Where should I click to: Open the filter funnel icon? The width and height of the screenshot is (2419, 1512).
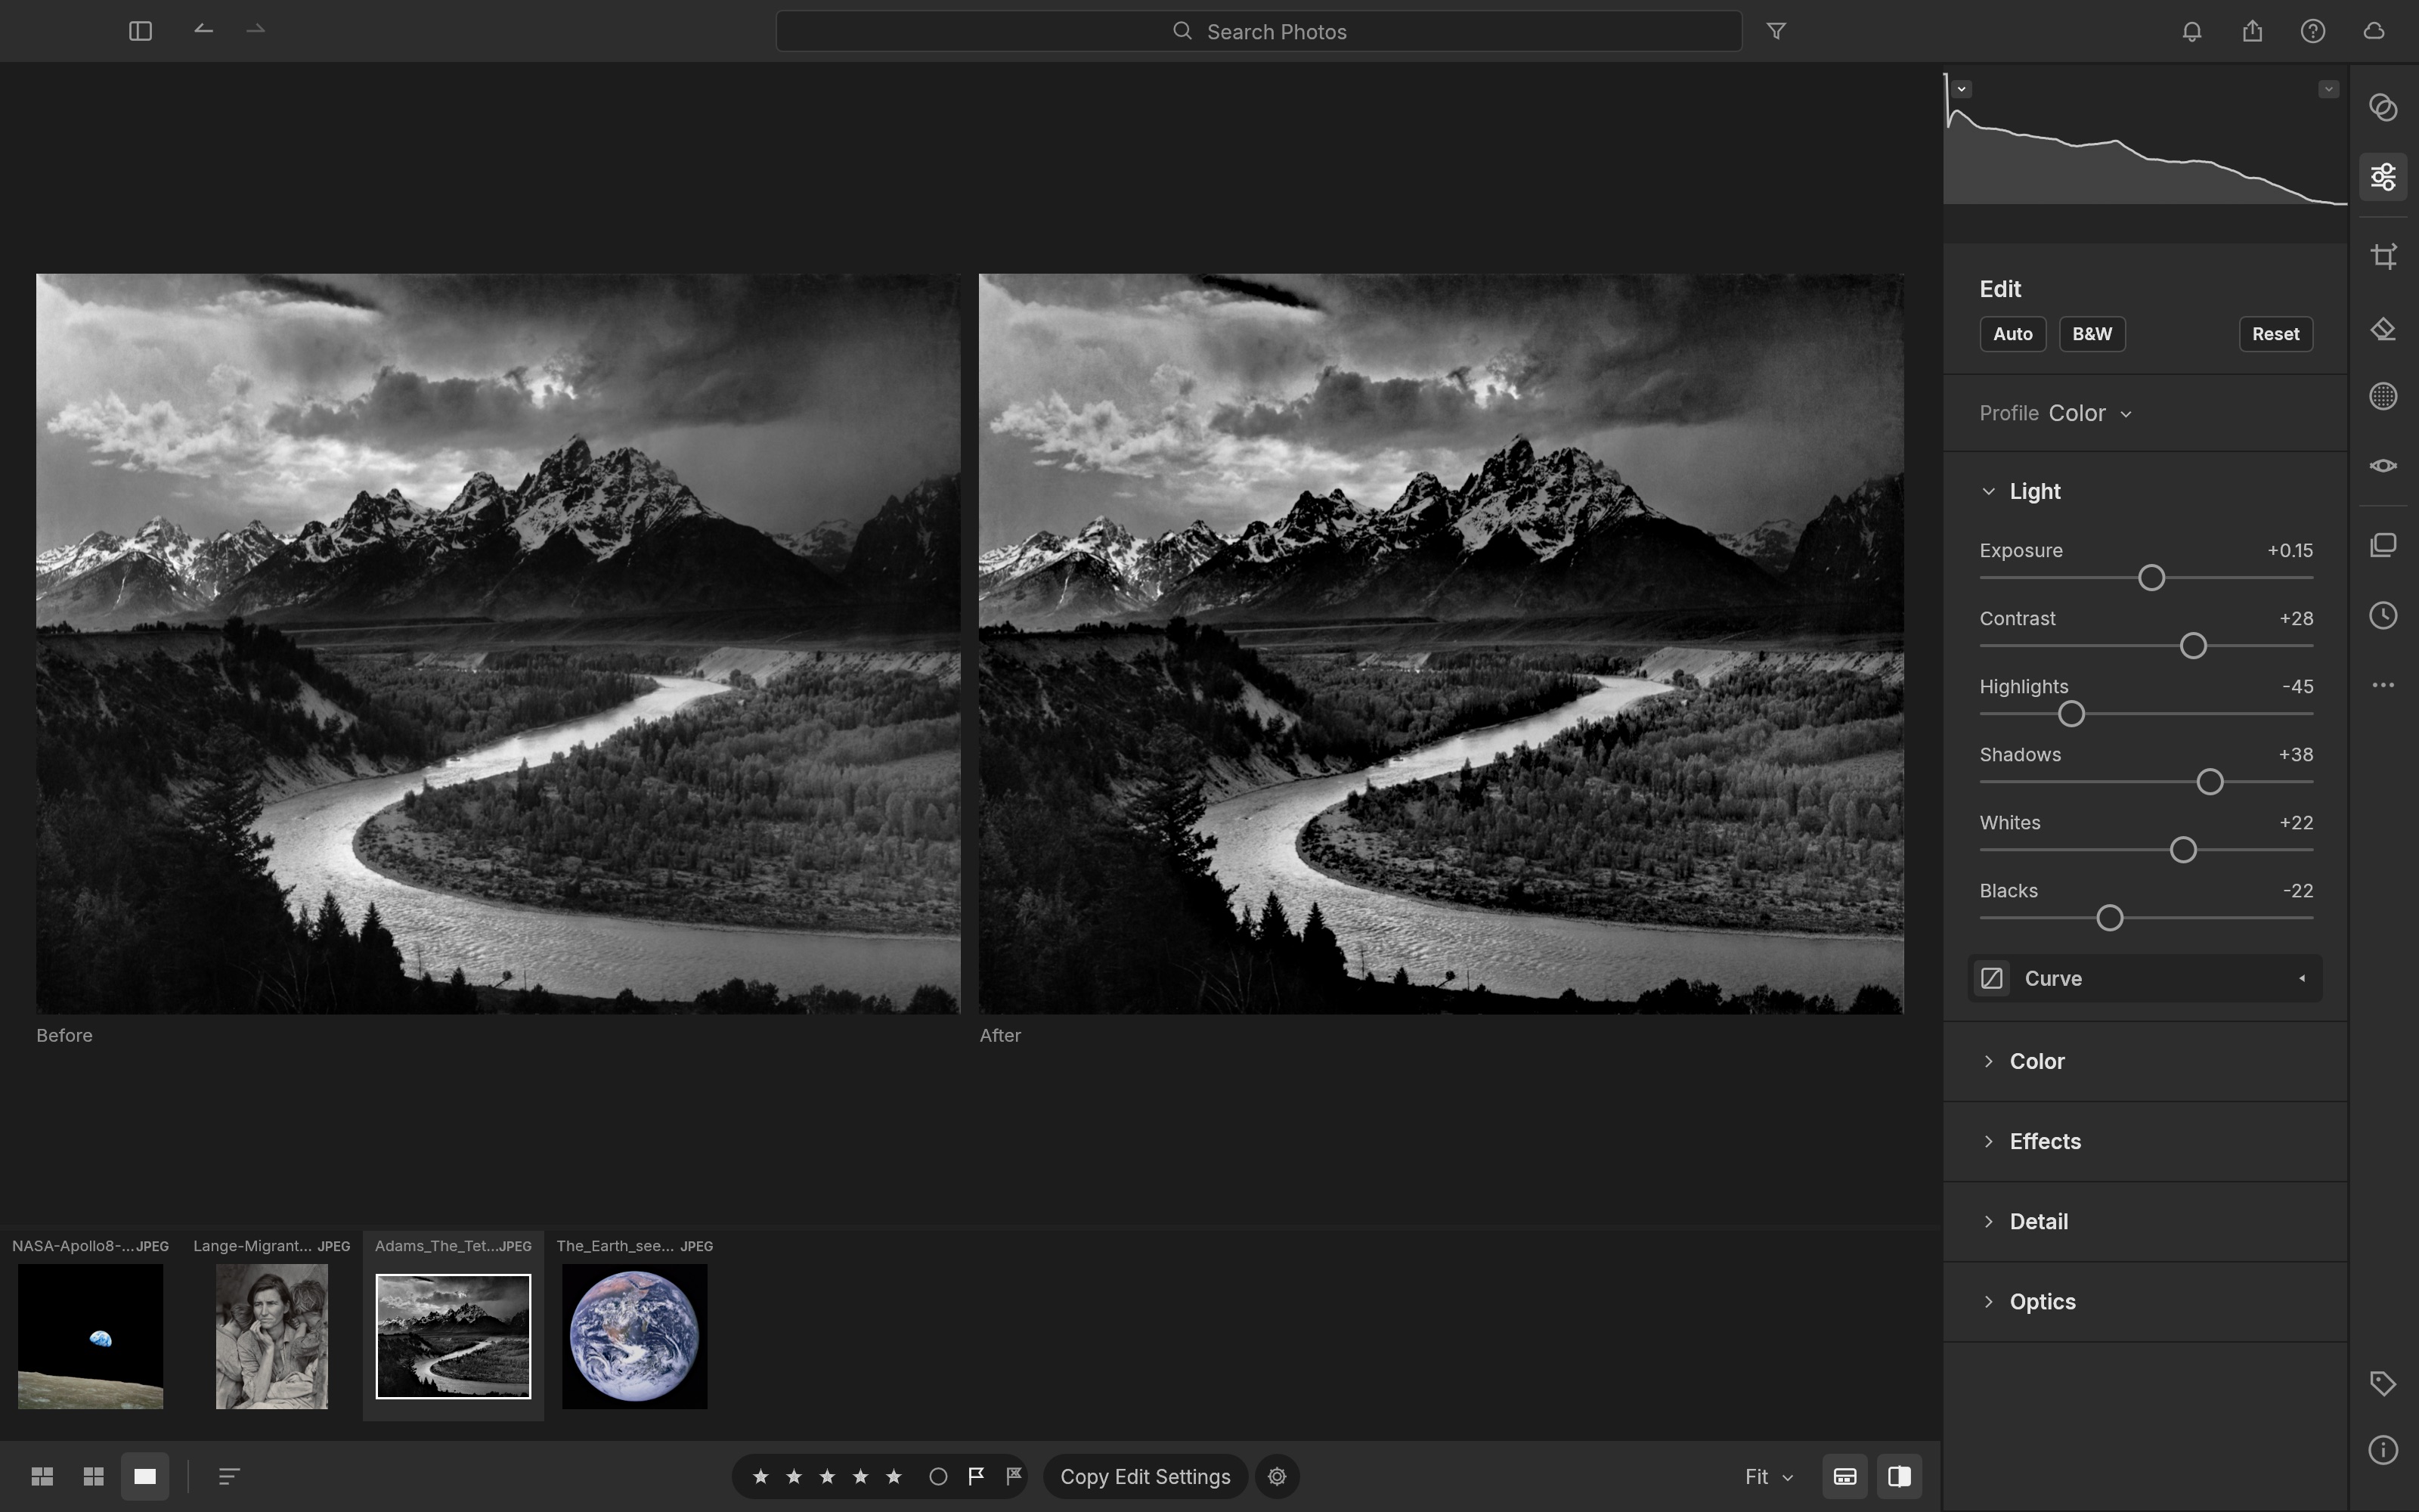tap(1776, 31)
